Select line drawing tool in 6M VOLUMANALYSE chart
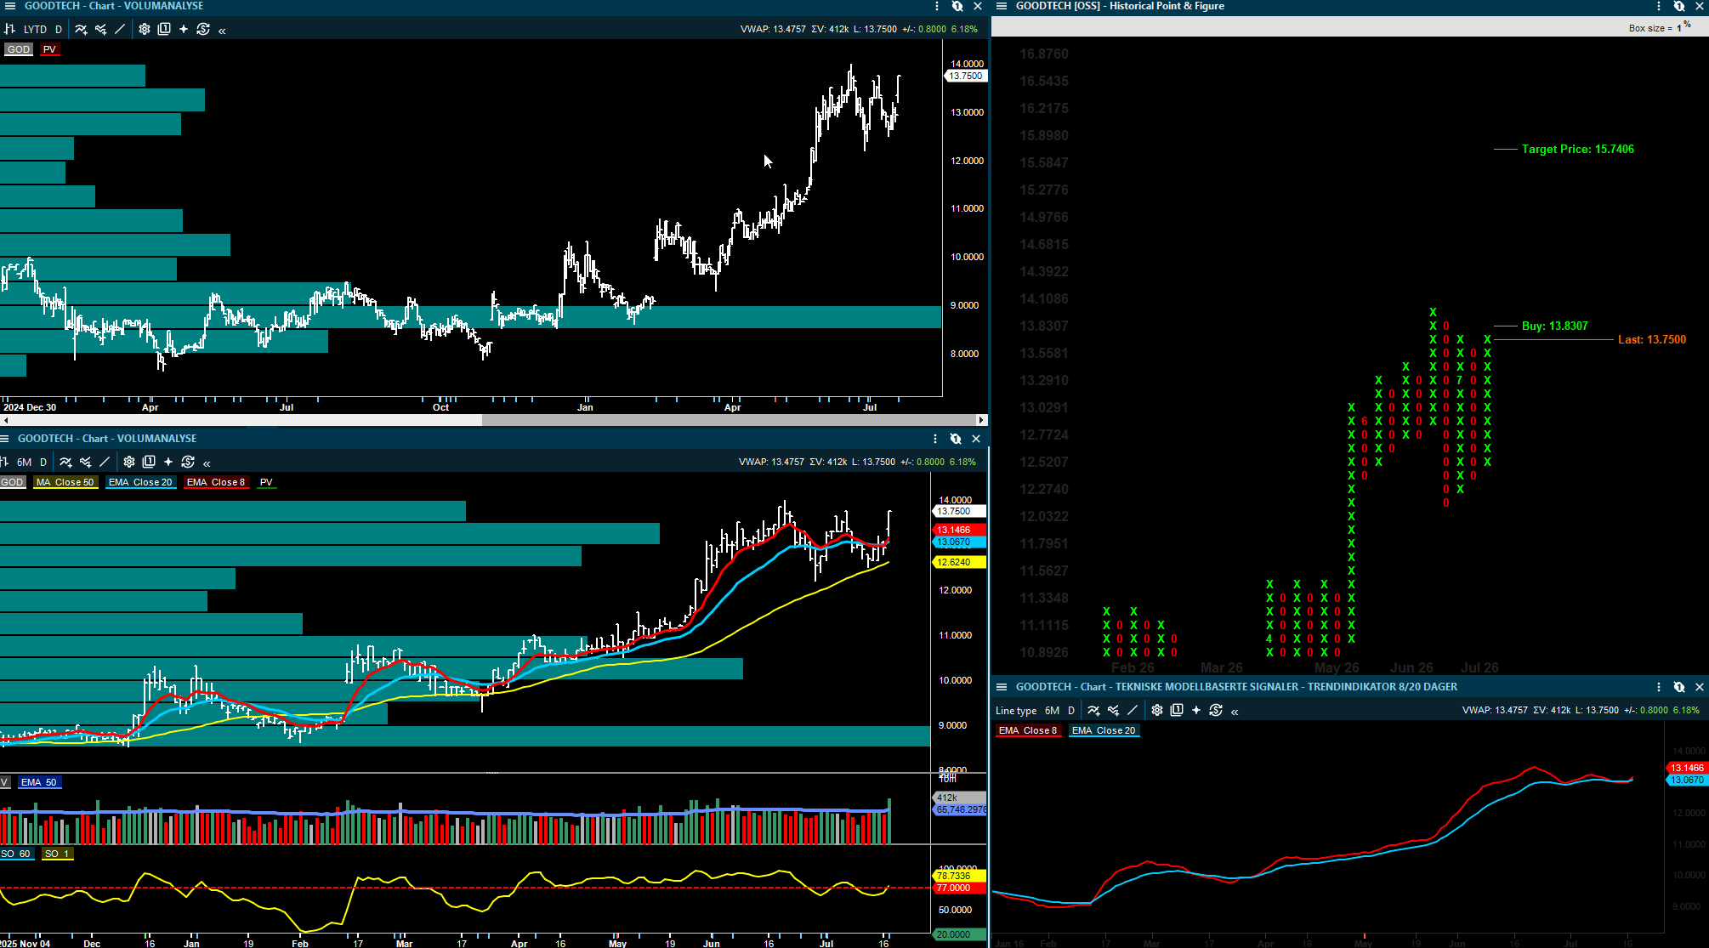Screen dimensions: 1709x948 105,462
